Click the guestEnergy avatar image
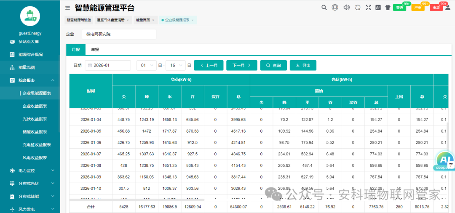The width and height of the screenshot is (455, 213). coord(30,16)
